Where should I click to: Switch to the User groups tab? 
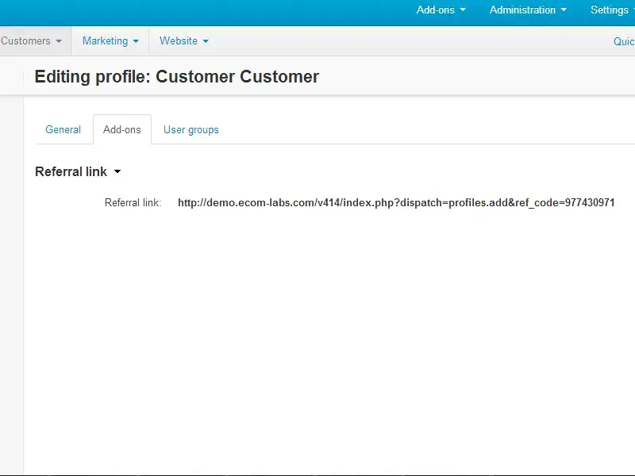point(190,129)
